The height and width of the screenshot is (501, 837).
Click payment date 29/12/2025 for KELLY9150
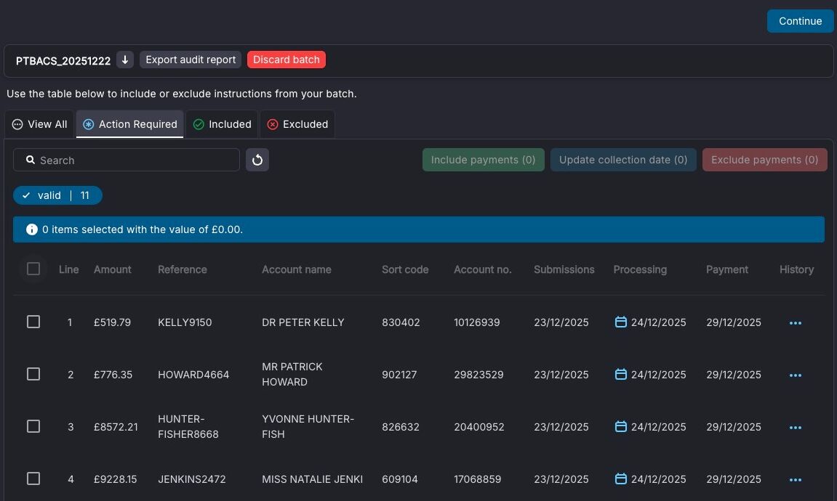[x=734, y=322]
